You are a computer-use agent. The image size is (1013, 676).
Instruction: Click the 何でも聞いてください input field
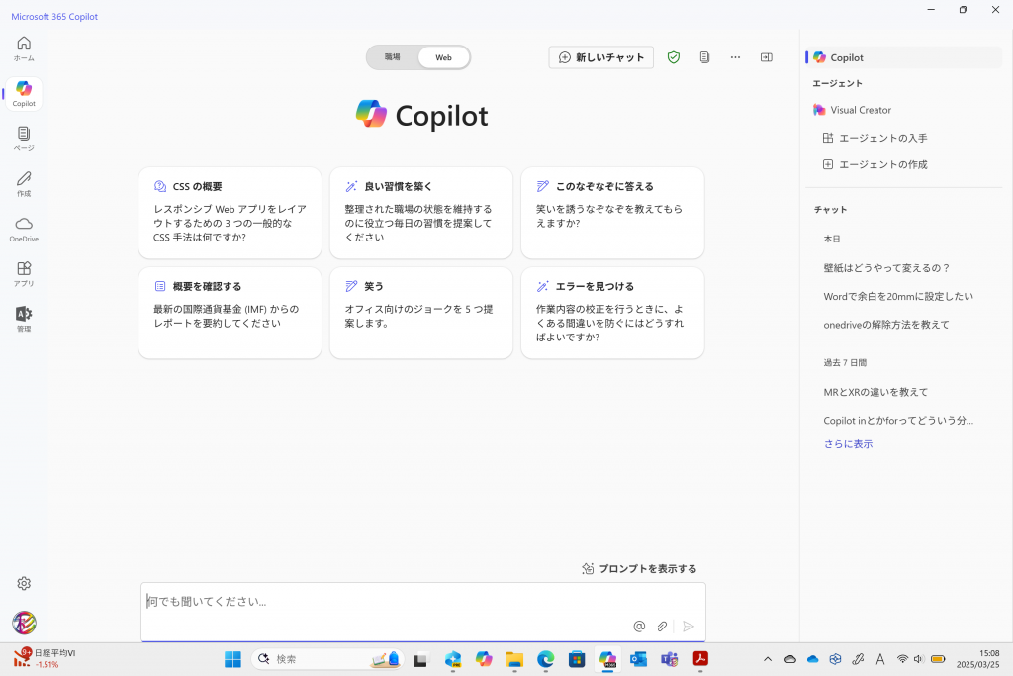pos(423,612)
